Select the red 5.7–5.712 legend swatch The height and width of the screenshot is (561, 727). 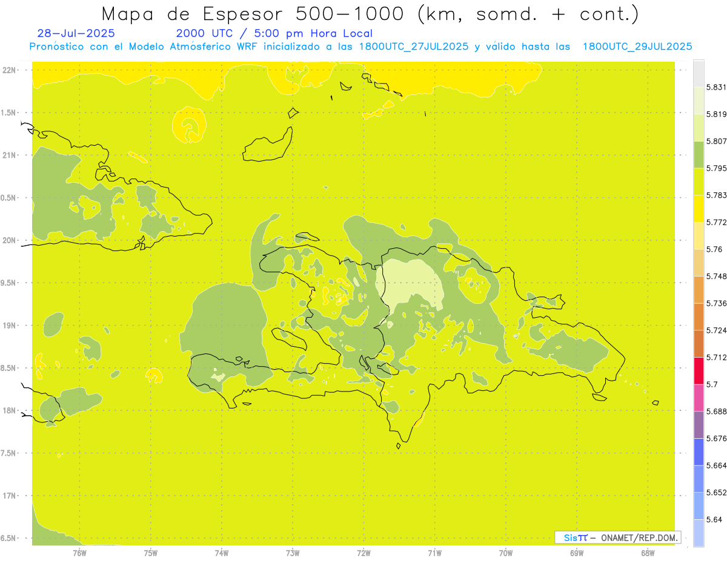[699, 370]
